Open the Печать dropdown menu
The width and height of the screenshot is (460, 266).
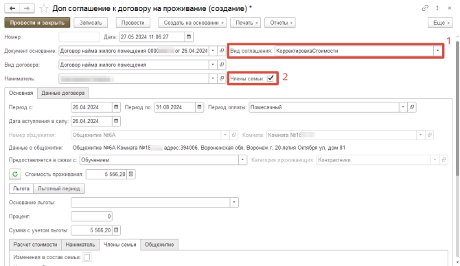tap(246, 23)
